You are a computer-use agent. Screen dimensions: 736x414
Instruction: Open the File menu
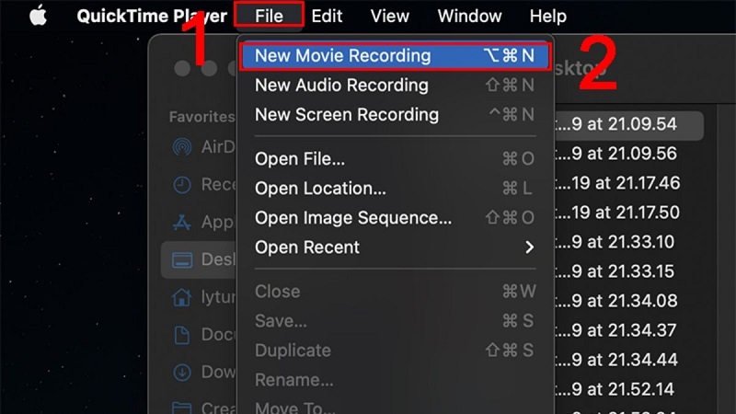[x=270, y=16]
